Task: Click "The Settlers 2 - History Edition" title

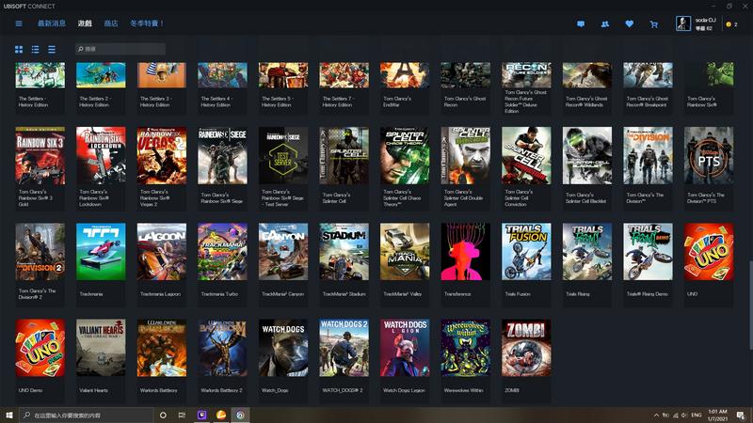Action: 95,102
